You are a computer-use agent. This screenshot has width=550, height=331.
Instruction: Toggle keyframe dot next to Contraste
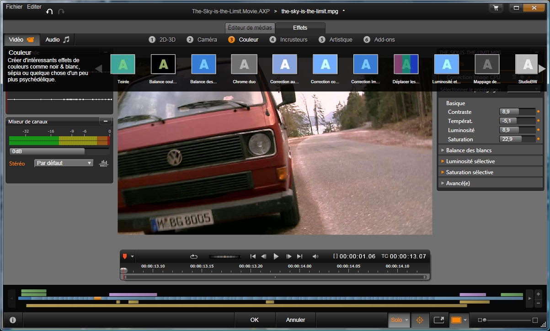(539, 112)
